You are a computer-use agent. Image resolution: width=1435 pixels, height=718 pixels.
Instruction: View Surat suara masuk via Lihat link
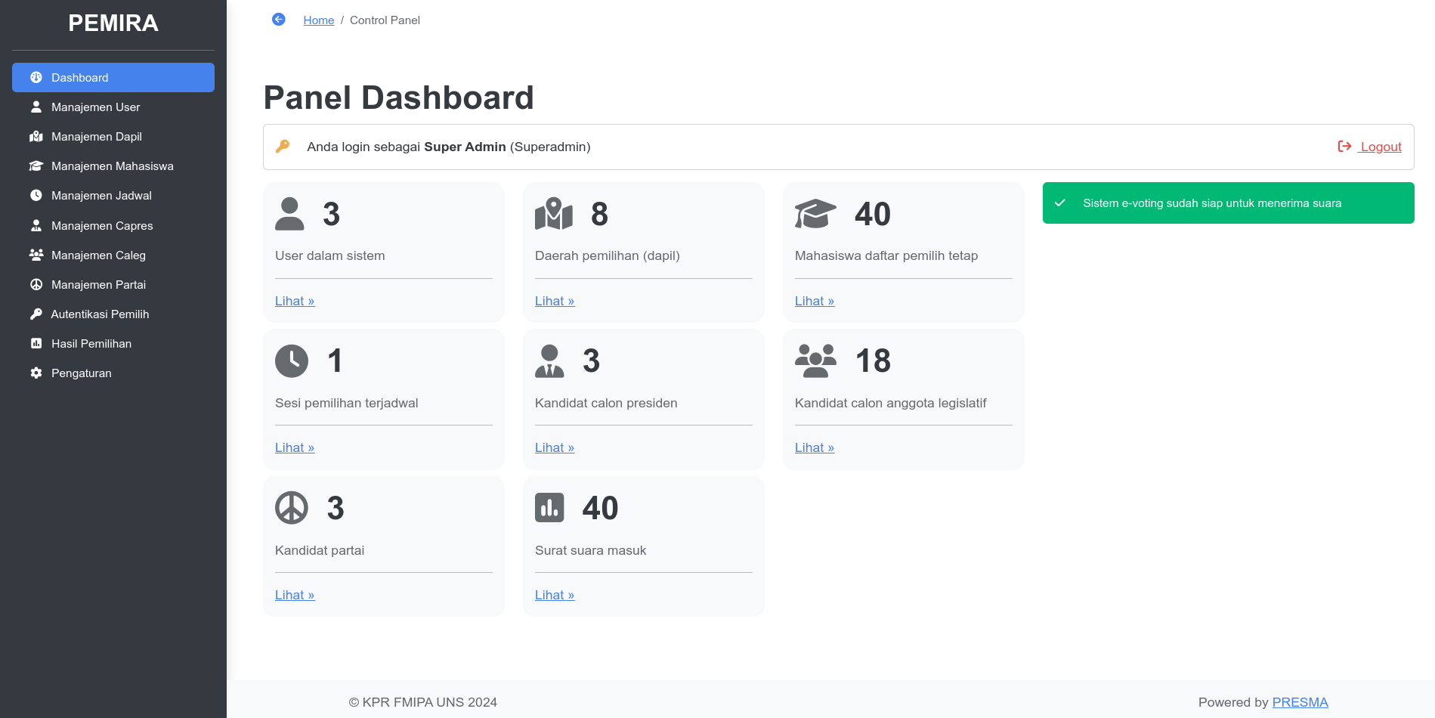(x=554, y=596)
